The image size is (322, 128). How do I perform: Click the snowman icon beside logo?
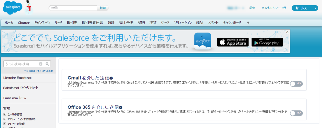(29, 7)
